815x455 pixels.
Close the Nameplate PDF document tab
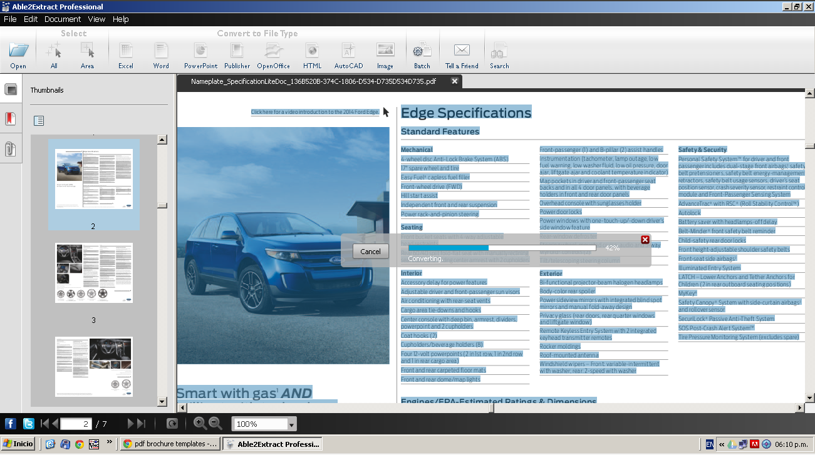[455, 81]
